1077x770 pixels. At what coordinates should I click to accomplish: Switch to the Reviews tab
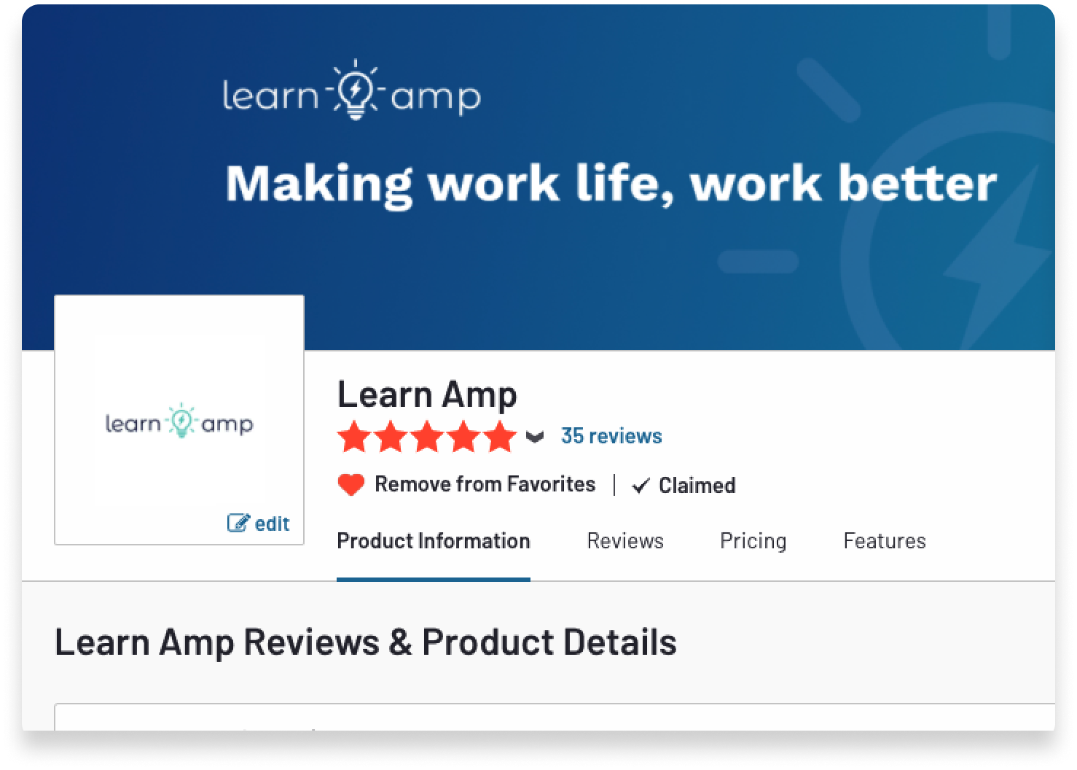click(x=625, y=541)
